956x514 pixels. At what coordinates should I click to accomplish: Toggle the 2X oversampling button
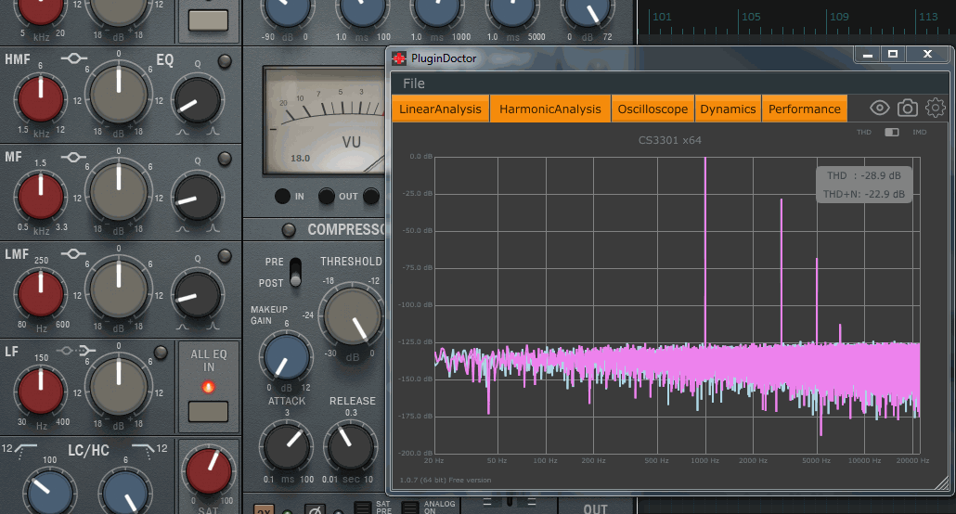click(x=264, y=510)
